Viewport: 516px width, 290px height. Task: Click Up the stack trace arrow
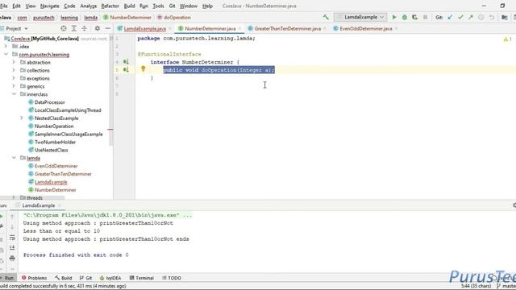pyautogui.click(x=12, y=217)
